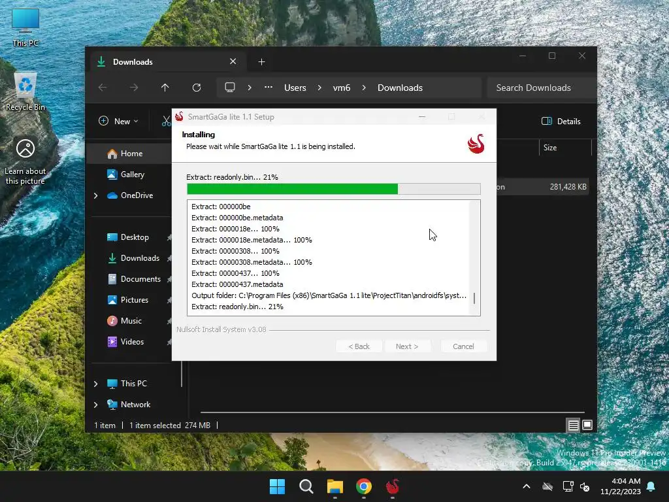Click Cancel in SmartGaGa Setup

tap(463, 346)
